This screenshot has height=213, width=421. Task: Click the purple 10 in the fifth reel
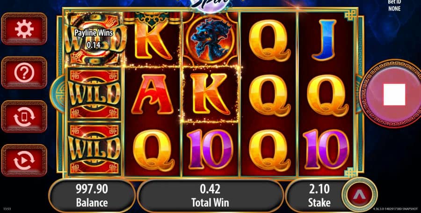click(x=327, y=149)
